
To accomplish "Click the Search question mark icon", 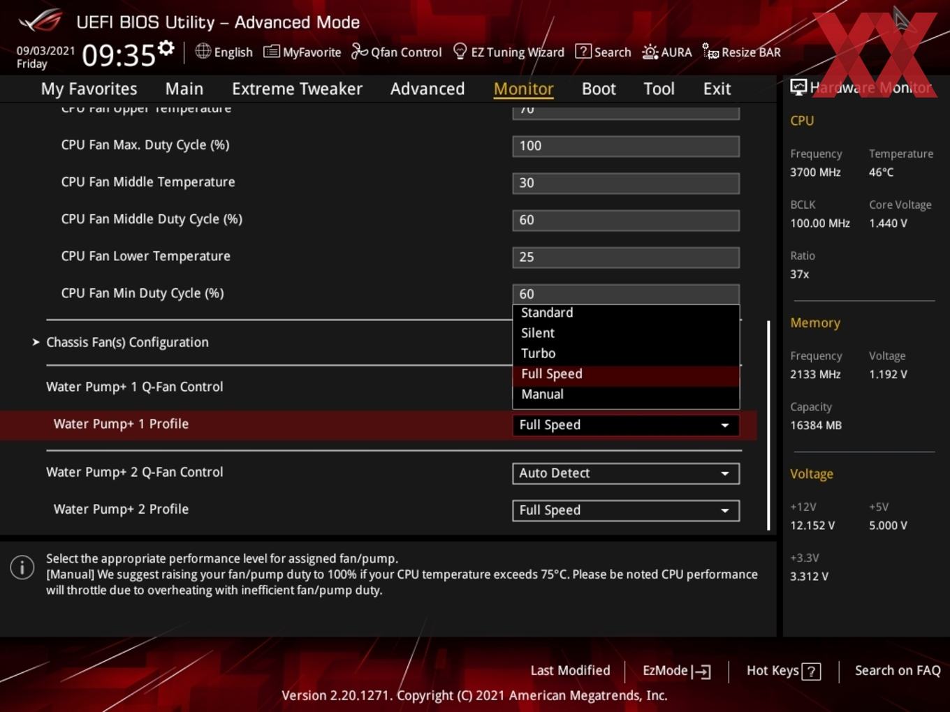I will point(583,52).
